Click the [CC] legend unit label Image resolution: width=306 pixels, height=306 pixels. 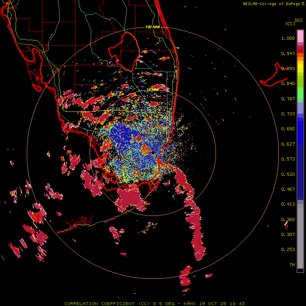coord(290,23)
